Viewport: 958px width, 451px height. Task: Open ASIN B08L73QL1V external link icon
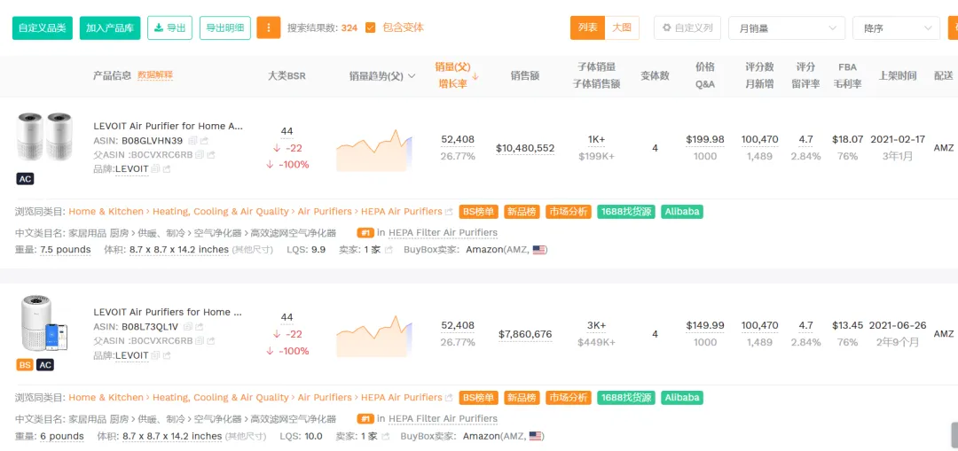click(200, 326)
